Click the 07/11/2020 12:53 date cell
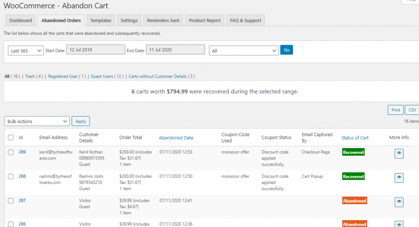 point(176,152)
